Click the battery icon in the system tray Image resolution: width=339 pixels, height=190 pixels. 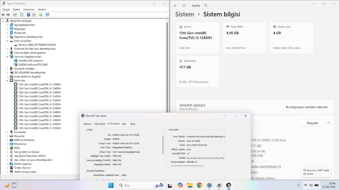click(x=316, y=185)
